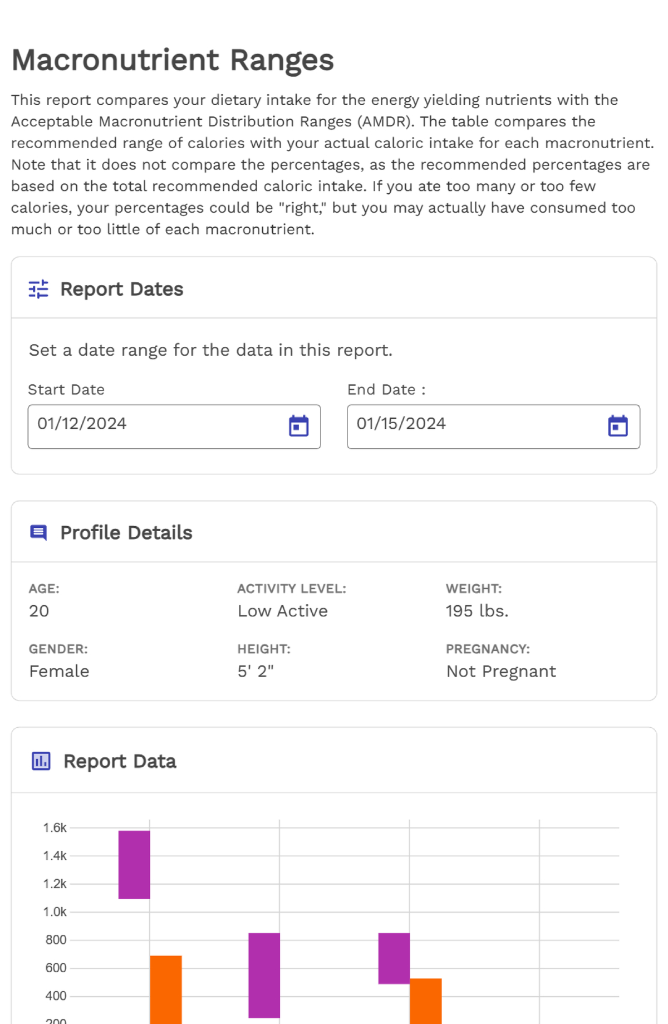
Task: Select the Profile Details section header
Action: click(126, 533)
